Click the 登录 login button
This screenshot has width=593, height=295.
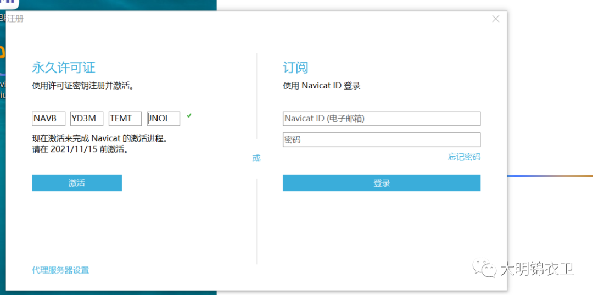382,183
